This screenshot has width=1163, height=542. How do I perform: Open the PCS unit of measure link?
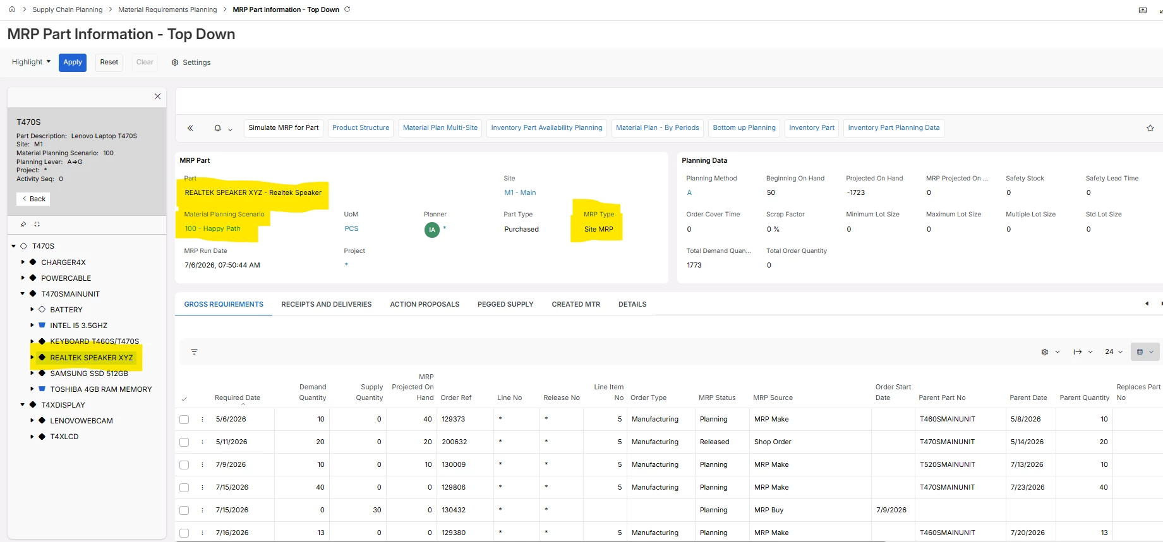point(351,228)
